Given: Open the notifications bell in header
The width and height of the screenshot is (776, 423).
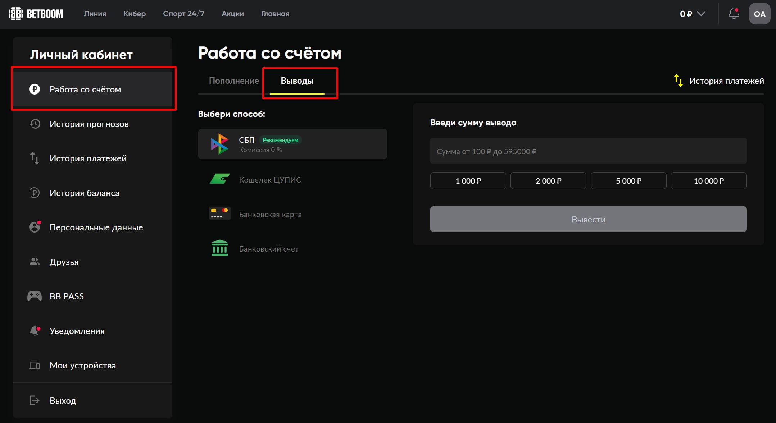Looking at the screenshot, I should pos(734,14).
